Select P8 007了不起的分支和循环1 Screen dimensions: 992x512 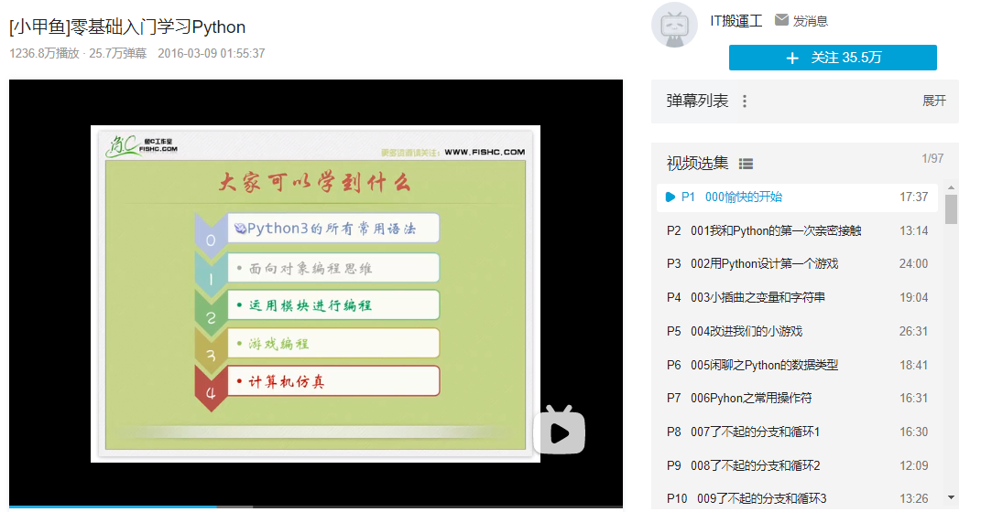[x=797, y=432]
